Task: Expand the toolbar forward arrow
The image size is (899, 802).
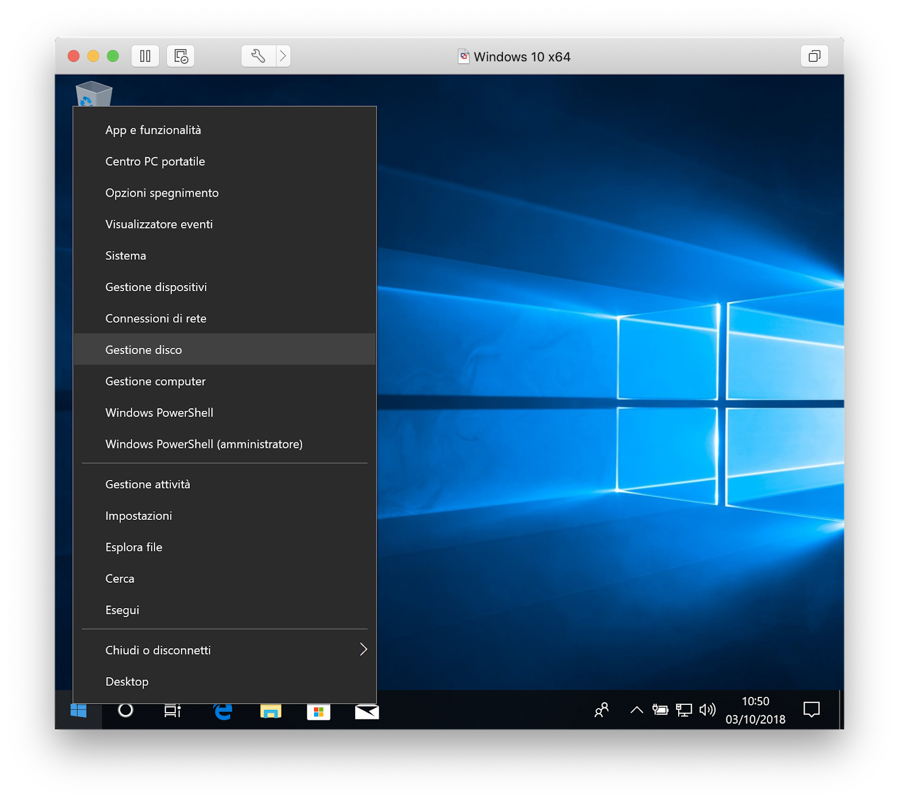Action: pyautogui.click(x=283, y=56)
